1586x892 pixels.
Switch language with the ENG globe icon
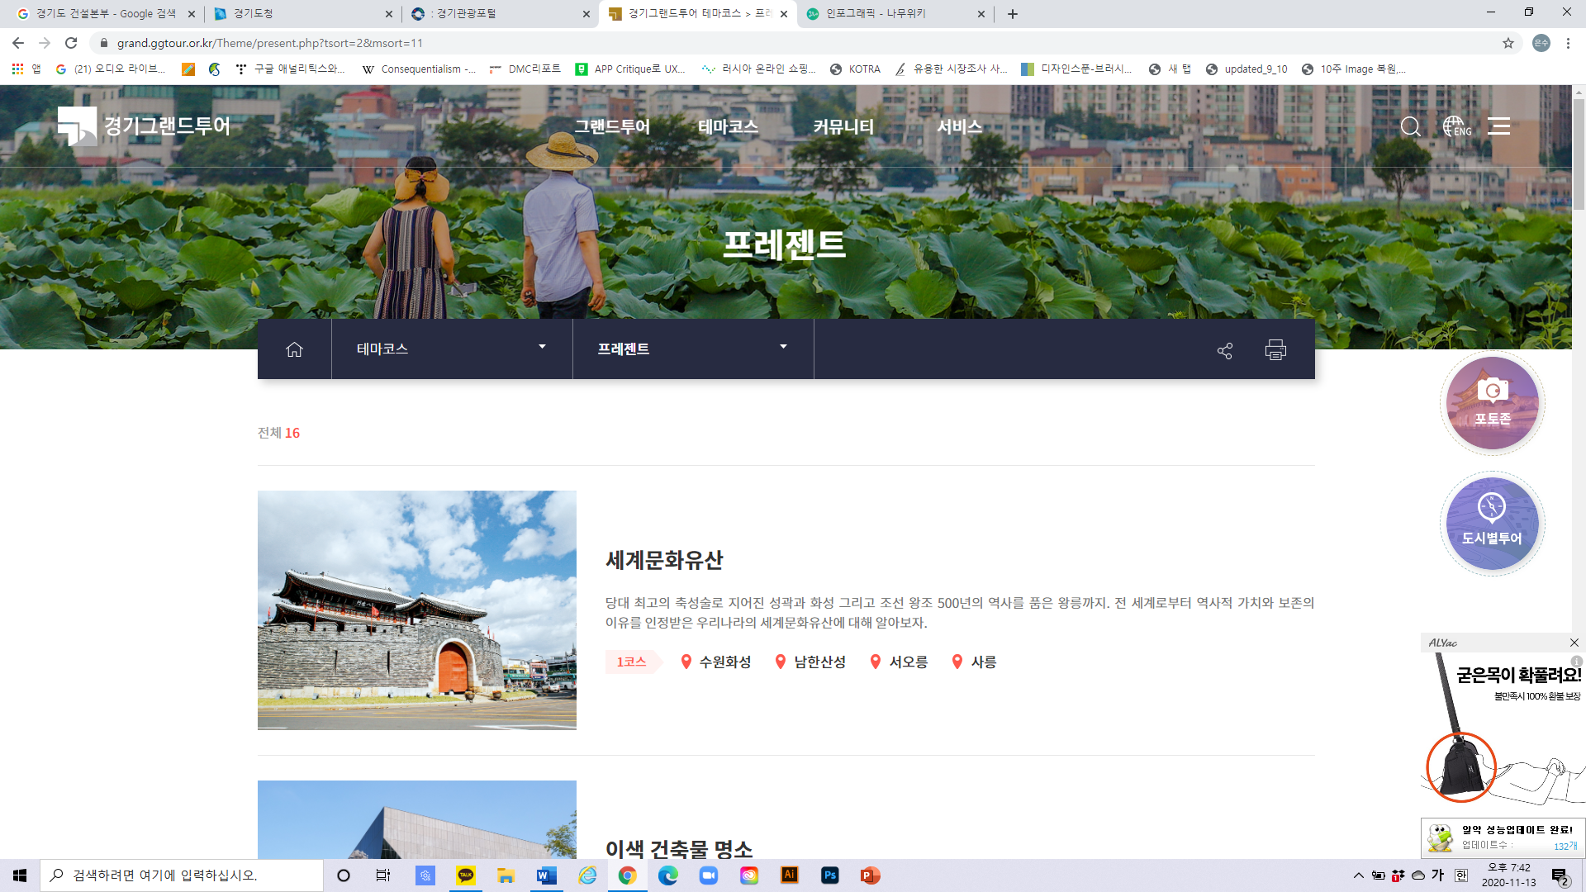1457,126
